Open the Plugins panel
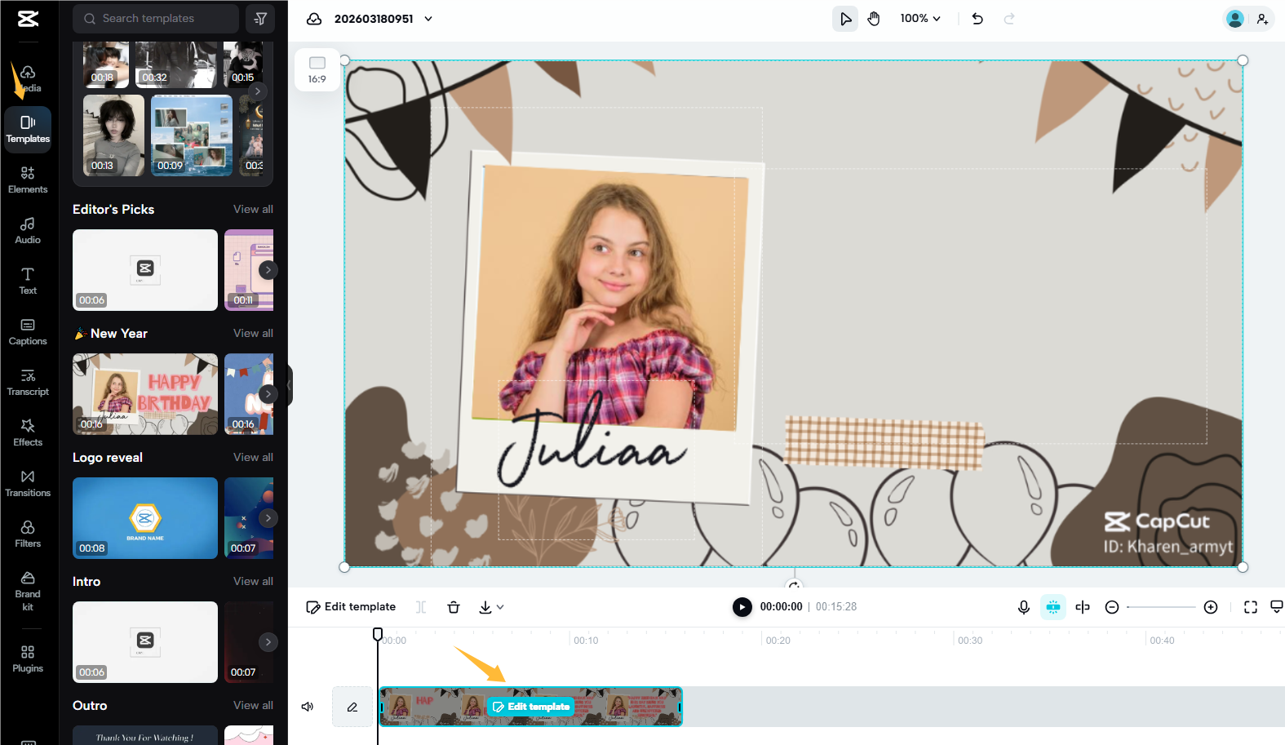This screenshot has height=745, width=1285. [x=28, y=659]
